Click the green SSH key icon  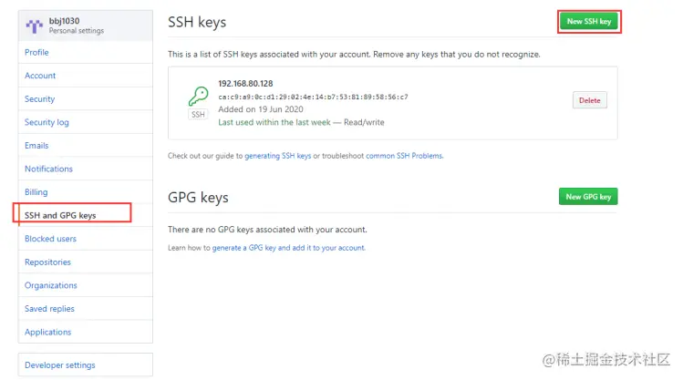click(198, 98)
